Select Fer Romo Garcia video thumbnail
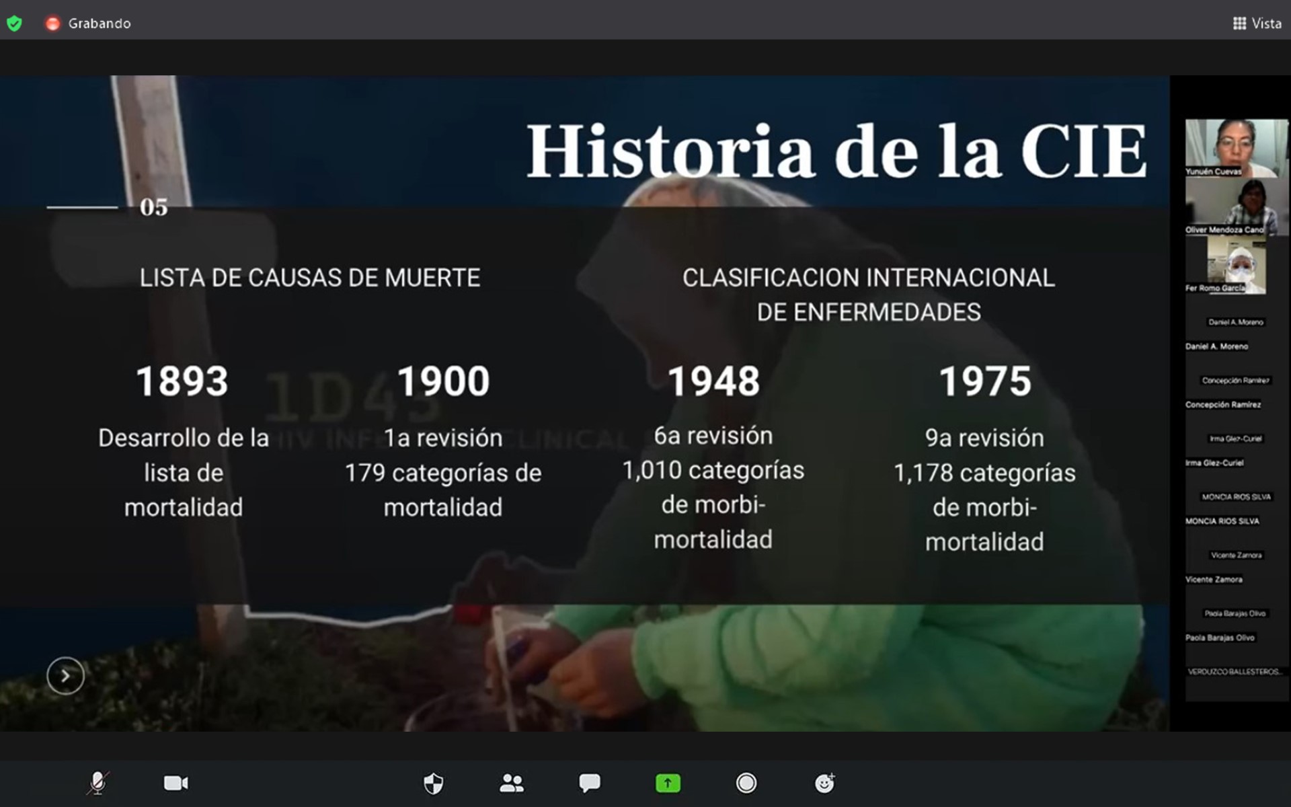1291x807 pixels. coord(1236,264)
